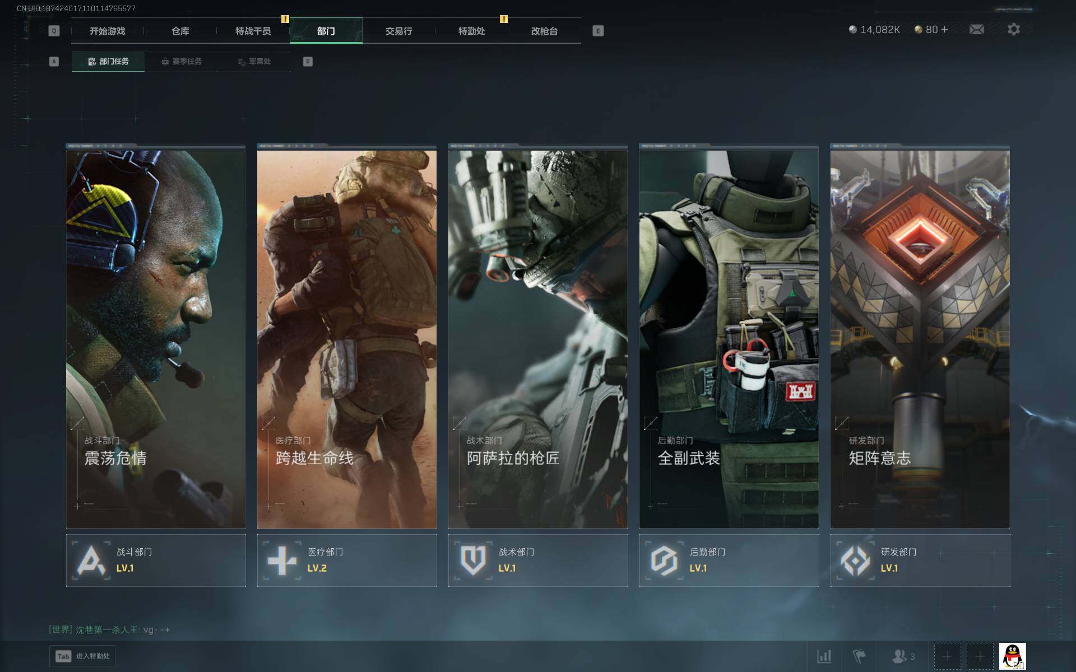
Task: Select the 赛季任务 sub-tab
Action: point(181,62)
